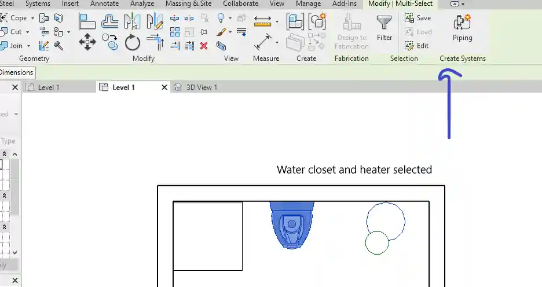This screenshot has width=542, height=287.
Task: Click Edit selection button
Action: [x=417, y=46]
